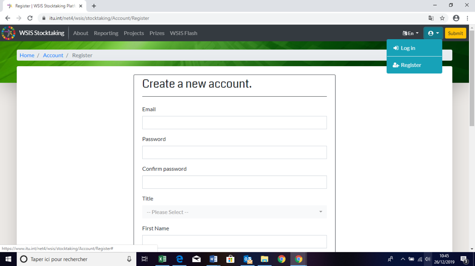Screen dimensions: 475x266
Task: Expand the Title dropdown selector
Action: [x=234, y=212]
